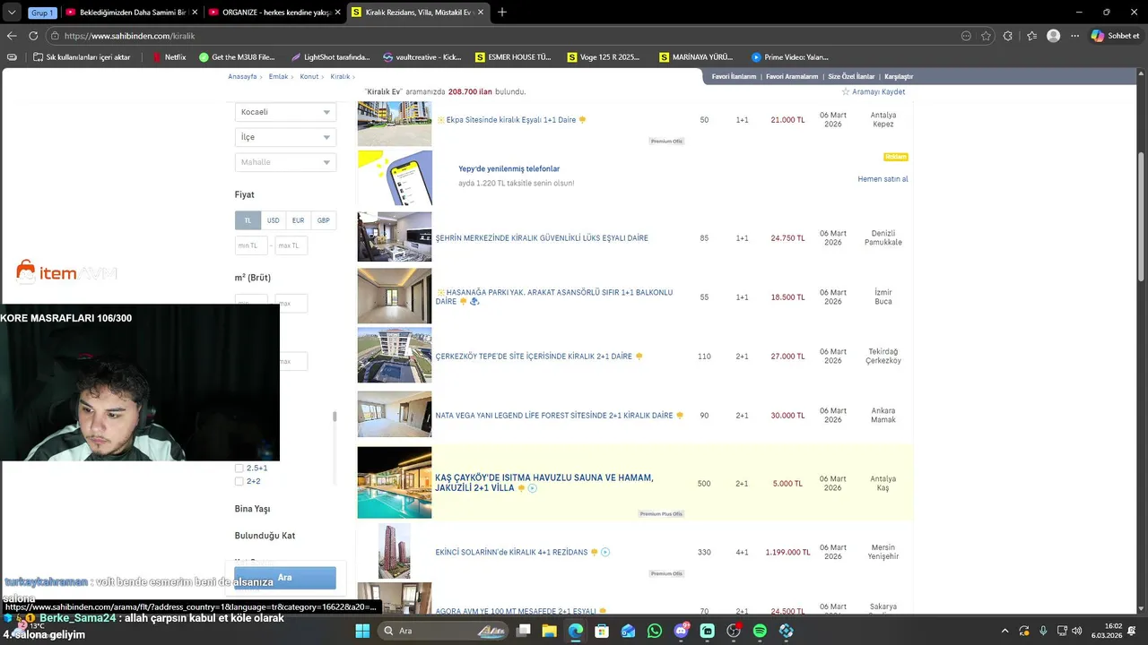Expand the Bulunduğu Kat filter
This screenshot has height=645, width=1148.
(265, 536)
